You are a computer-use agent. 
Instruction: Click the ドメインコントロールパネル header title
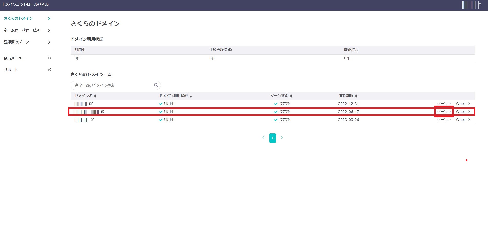(25, 4)
